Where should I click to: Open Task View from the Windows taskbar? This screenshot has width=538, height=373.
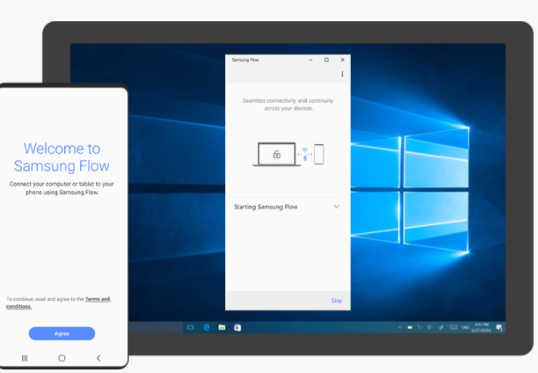point(191,327)
